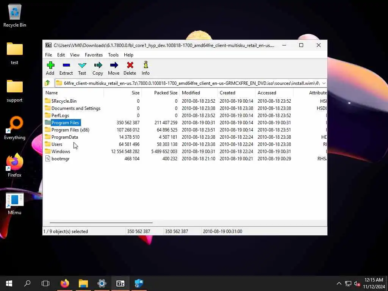Sort by the Size column header
The image size is (388, 291).
122,93
